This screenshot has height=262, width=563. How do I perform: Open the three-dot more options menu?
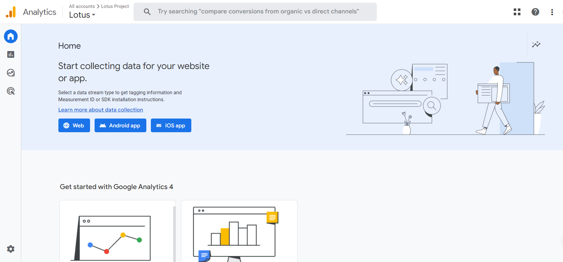click(552, 12)
